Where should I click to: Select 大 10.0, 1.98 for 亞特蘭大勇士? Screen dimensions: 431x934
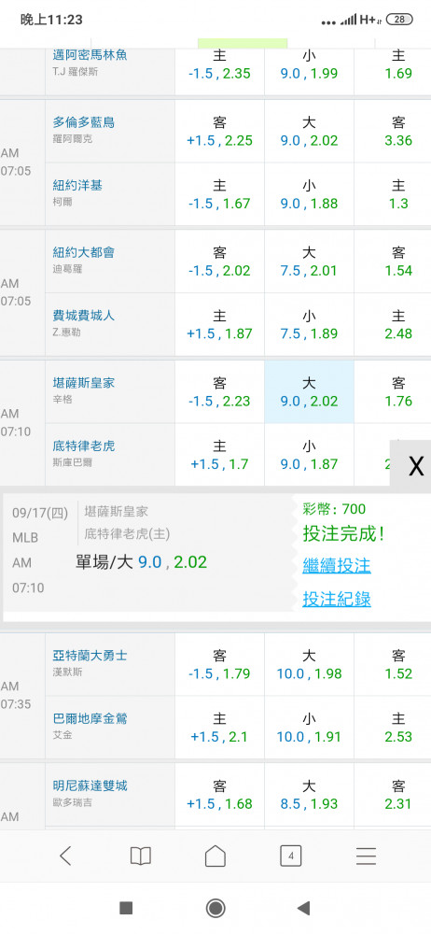[309, 664]
